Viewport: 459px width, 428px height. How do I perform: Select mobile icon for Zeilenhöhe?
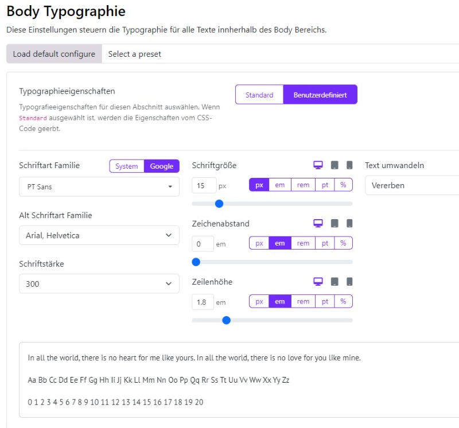pyautogui.click(x=349, y=282)
